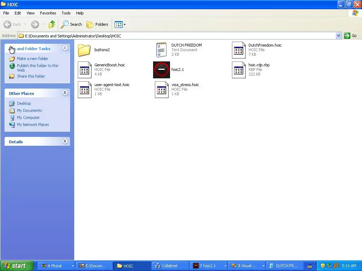The height and width of the screenshot is (271, 362).
Task: Select the hoic.rdp.rbp file icon
Action: [239, 70]
